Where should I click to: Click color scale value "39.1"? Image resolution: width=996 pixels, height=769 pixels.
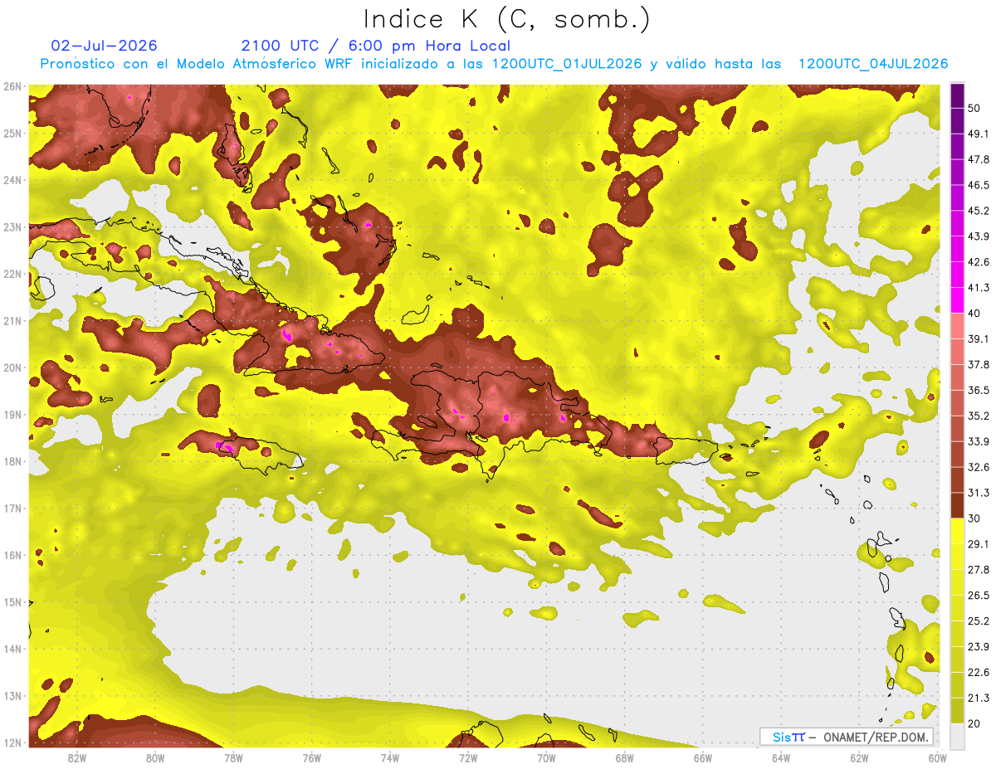coord(979,338)
